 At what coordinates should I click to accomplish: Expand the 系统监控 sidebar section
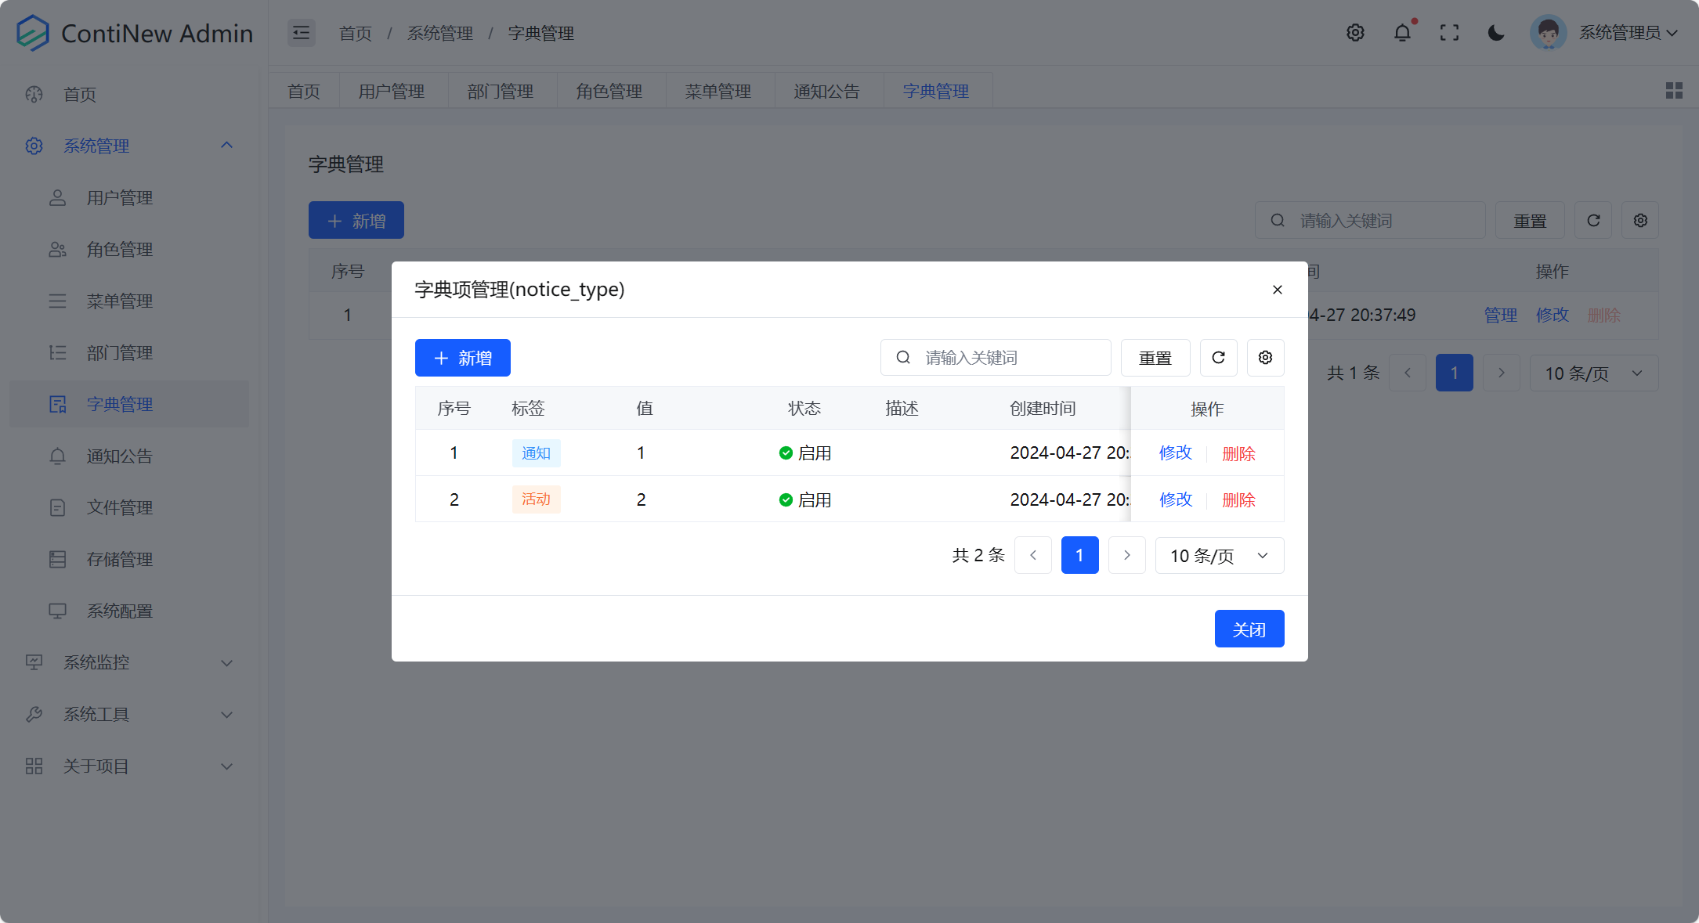[x=96, y=662]
